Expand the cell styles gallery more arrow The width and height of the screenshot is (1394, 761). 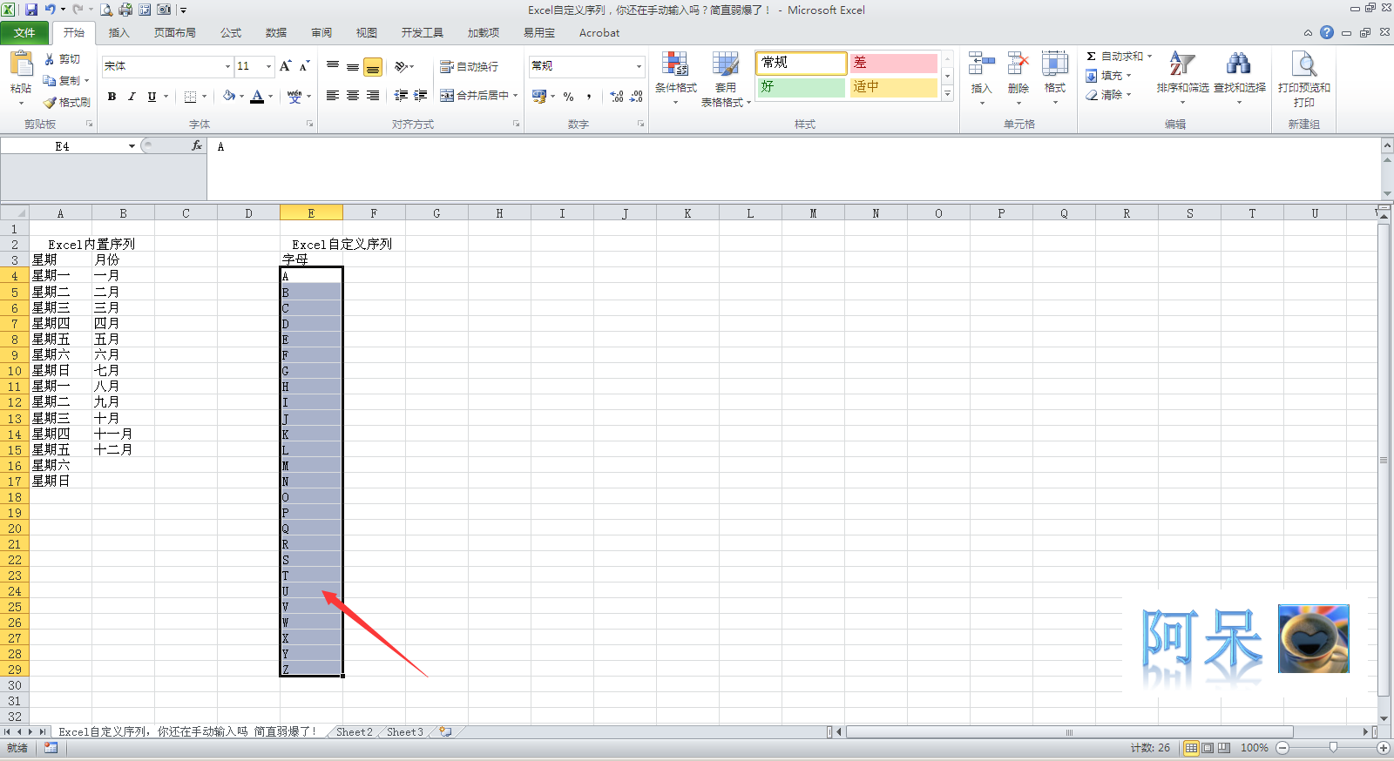tap(948, 93)
